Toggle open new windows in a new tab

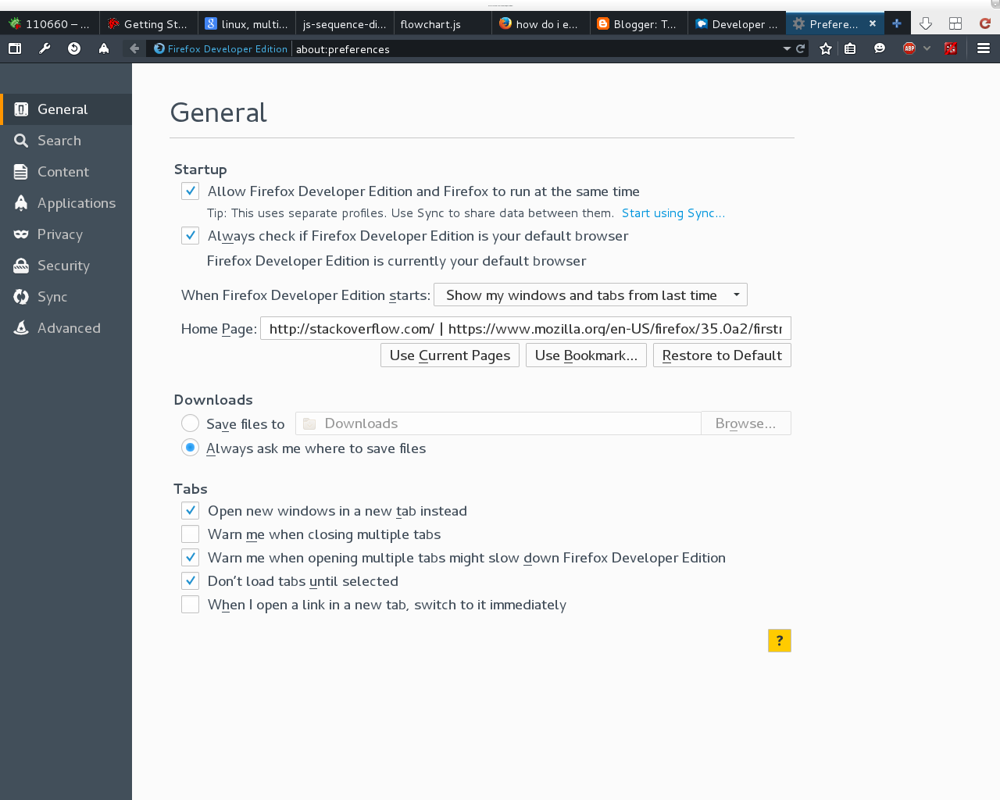[190, 511]
